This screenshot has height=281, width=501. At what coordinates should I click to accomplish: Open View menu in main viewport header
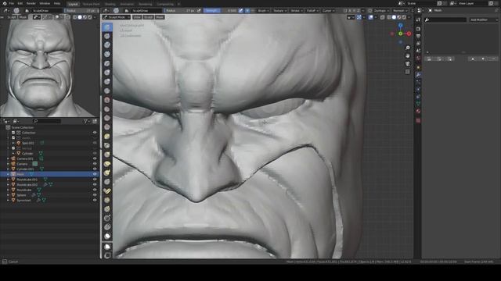point(137,17)
